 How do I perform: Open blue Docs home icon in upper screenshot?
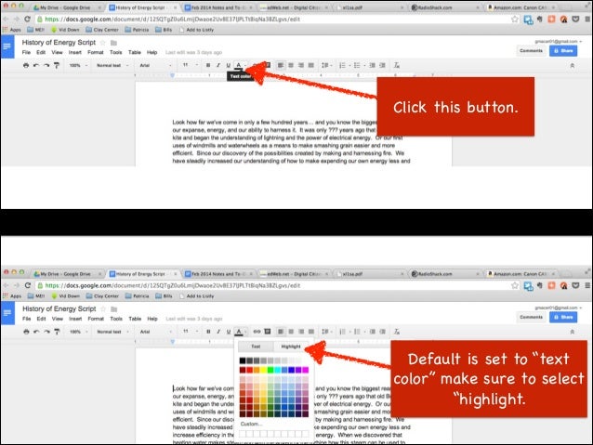(x=7, y=46)
